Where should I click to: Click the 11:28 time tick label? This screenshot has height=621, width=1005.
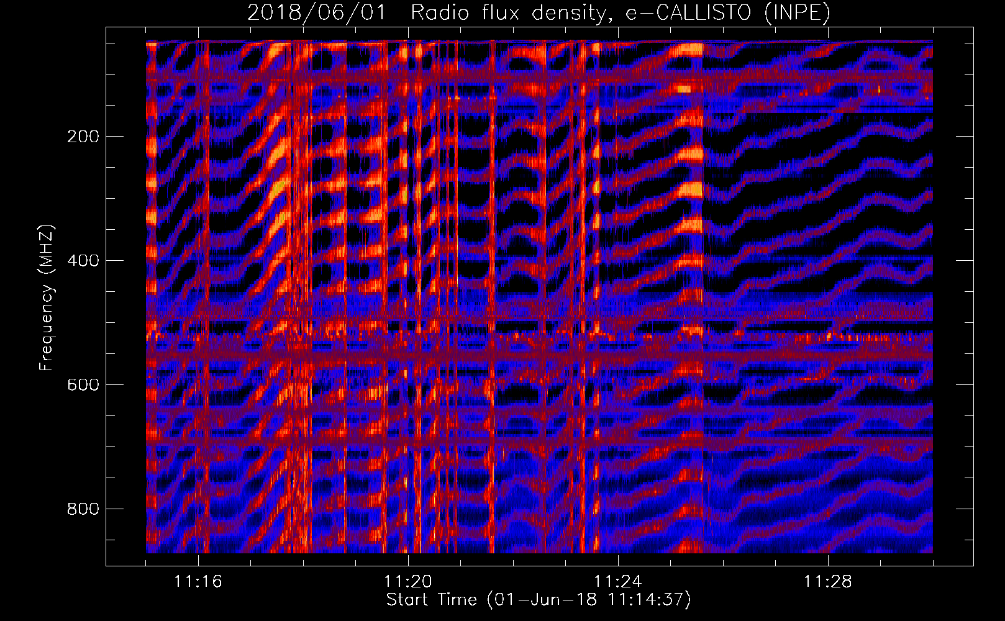tap(828, 582)
